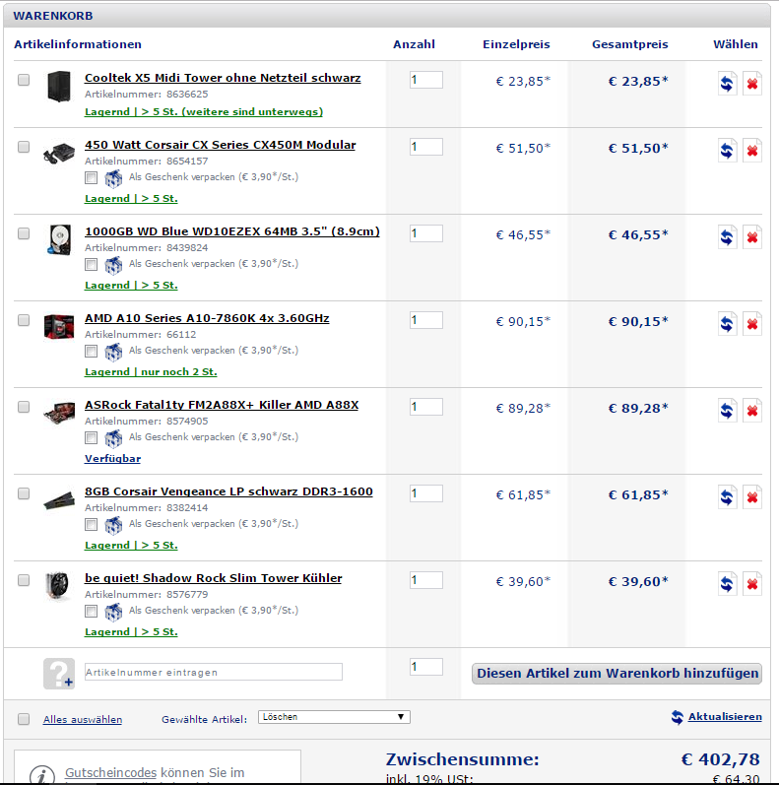Click refresh icon for ASRock Fatal1ty row
Viewport: 779px width, 785px height.
coord(727,410)
